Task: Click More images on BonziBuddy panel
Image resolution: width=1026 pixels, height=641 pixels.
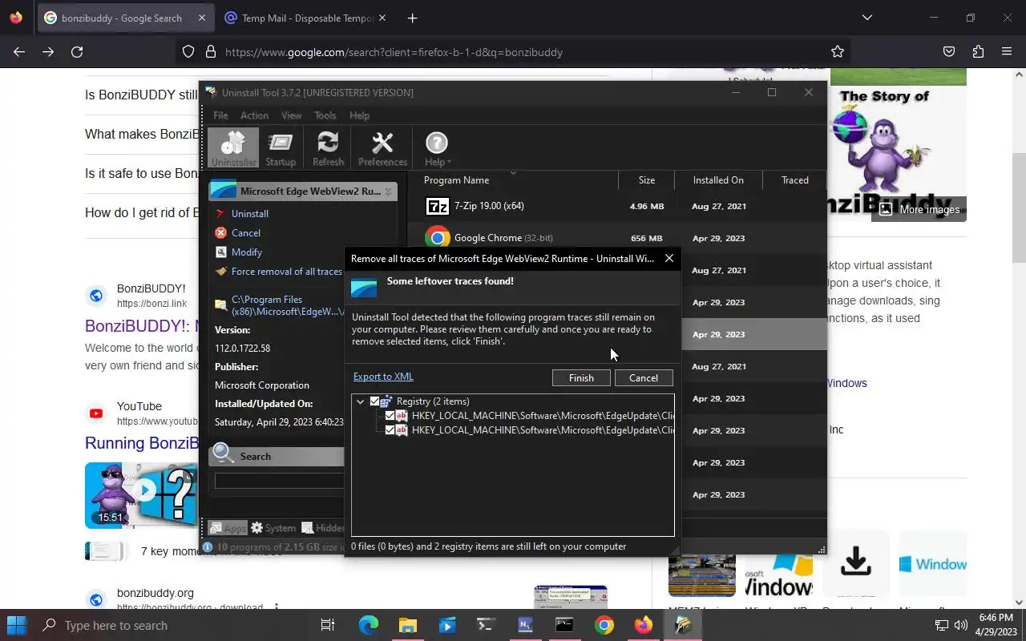Action: coord(919,209)
